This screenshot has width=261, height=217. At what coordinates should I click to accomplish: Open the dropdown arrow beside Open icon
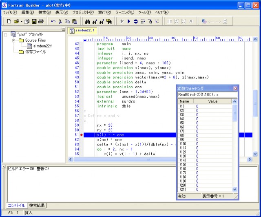pyautogui.click(x=21, y=21)
